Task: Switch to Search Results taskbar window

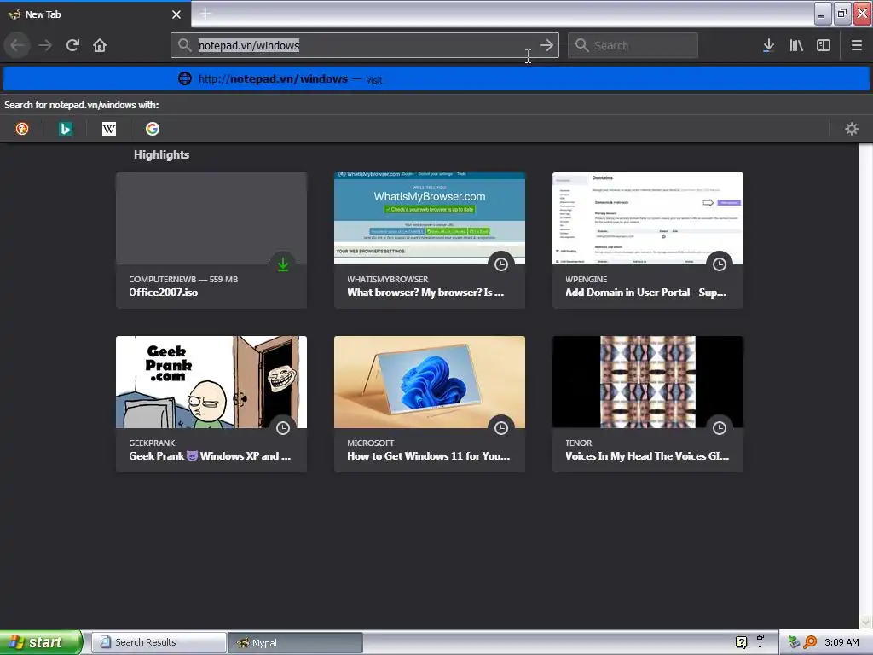Action: coord(159,642)
